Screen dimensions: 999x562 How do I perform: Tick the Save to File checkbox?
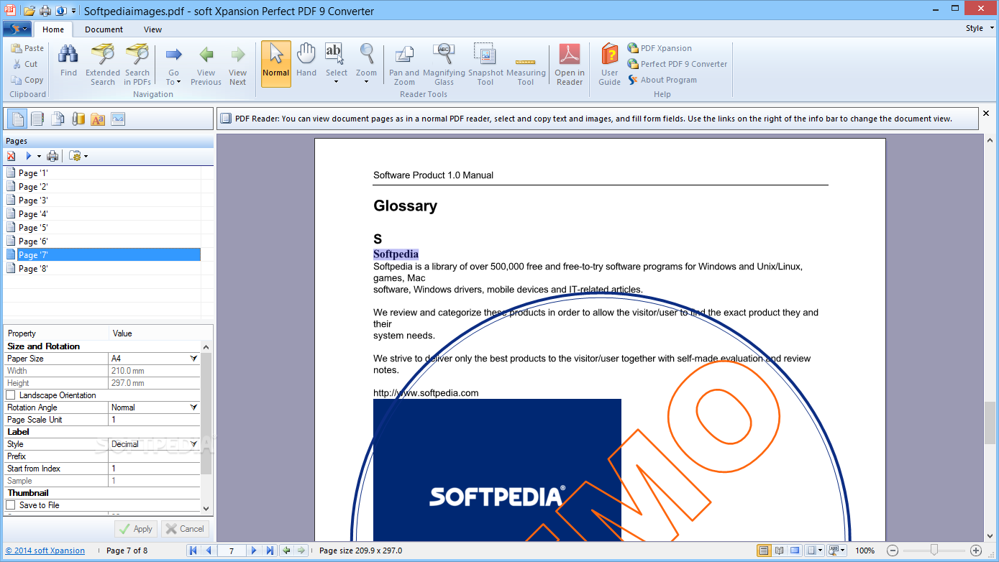(x=11, y=505)
